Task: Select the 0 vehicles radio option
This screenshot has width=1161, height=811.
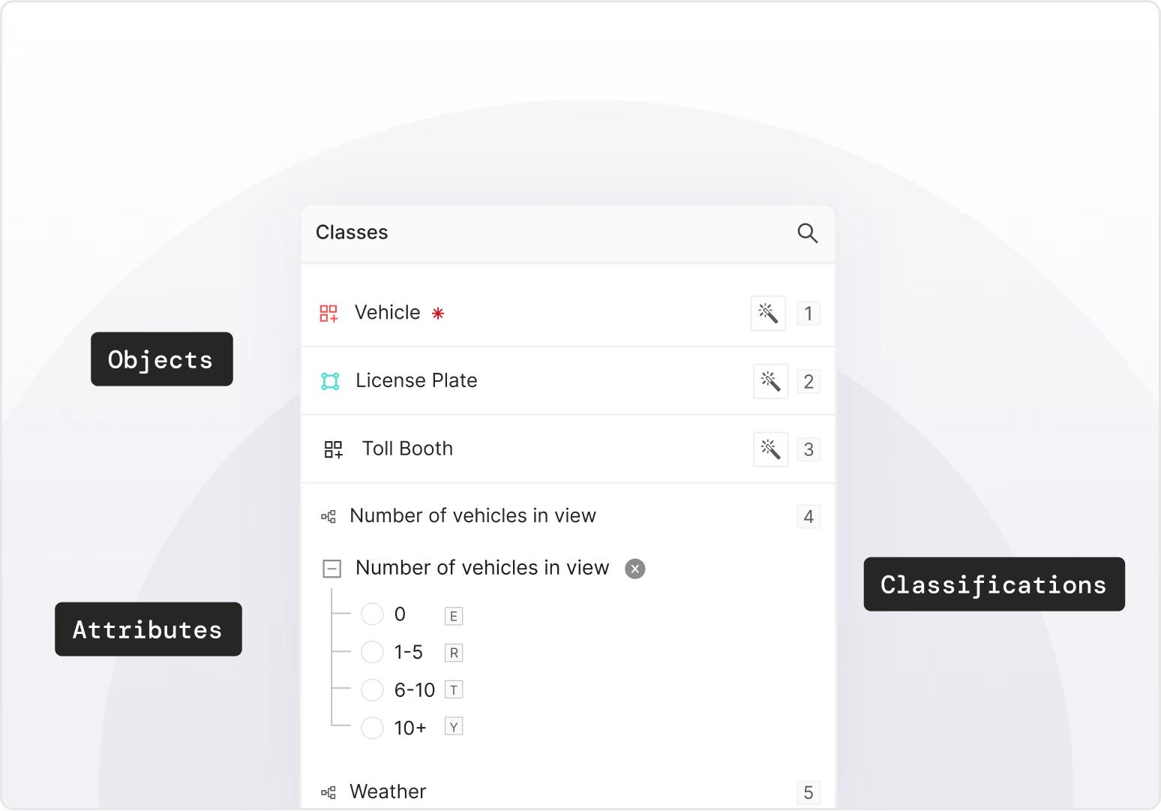Action: (x=372, y=614)
